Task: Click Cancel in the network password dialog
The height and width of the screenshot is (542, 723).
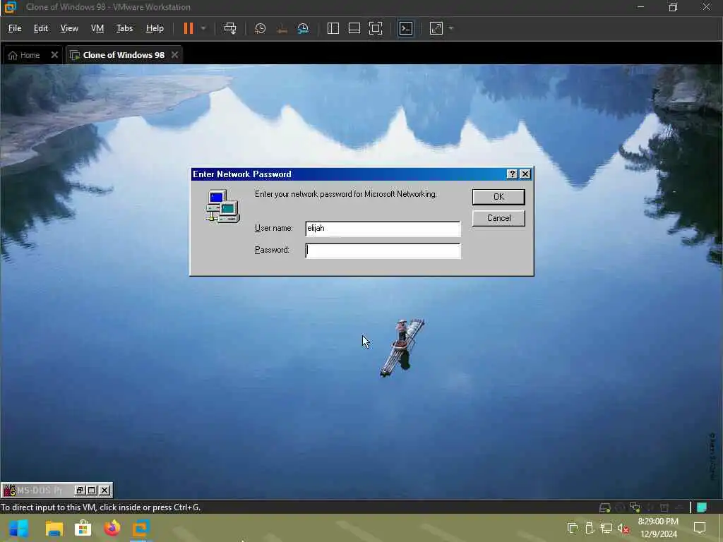Action: [498, 218]
